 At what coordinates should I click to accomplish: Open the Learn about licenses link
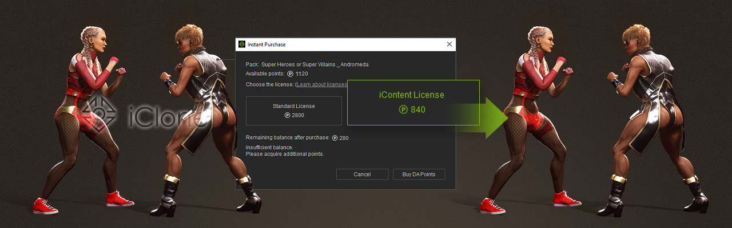(321, 84)
